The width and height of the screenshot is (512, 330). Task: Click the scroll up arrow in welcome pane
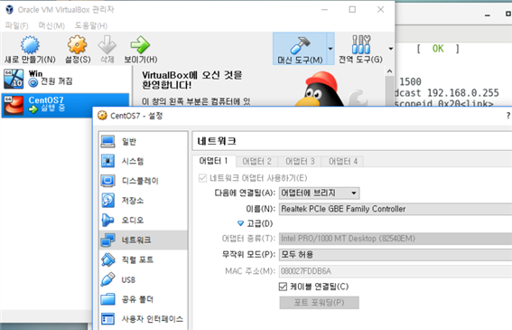389,71
